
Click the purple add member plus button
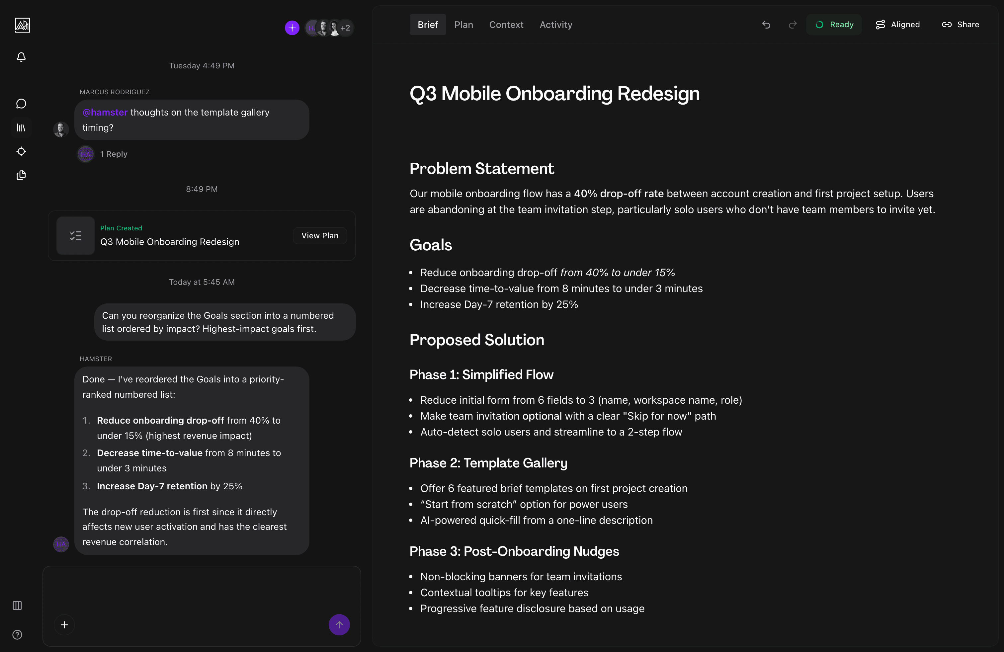click(x=292, y=28)
